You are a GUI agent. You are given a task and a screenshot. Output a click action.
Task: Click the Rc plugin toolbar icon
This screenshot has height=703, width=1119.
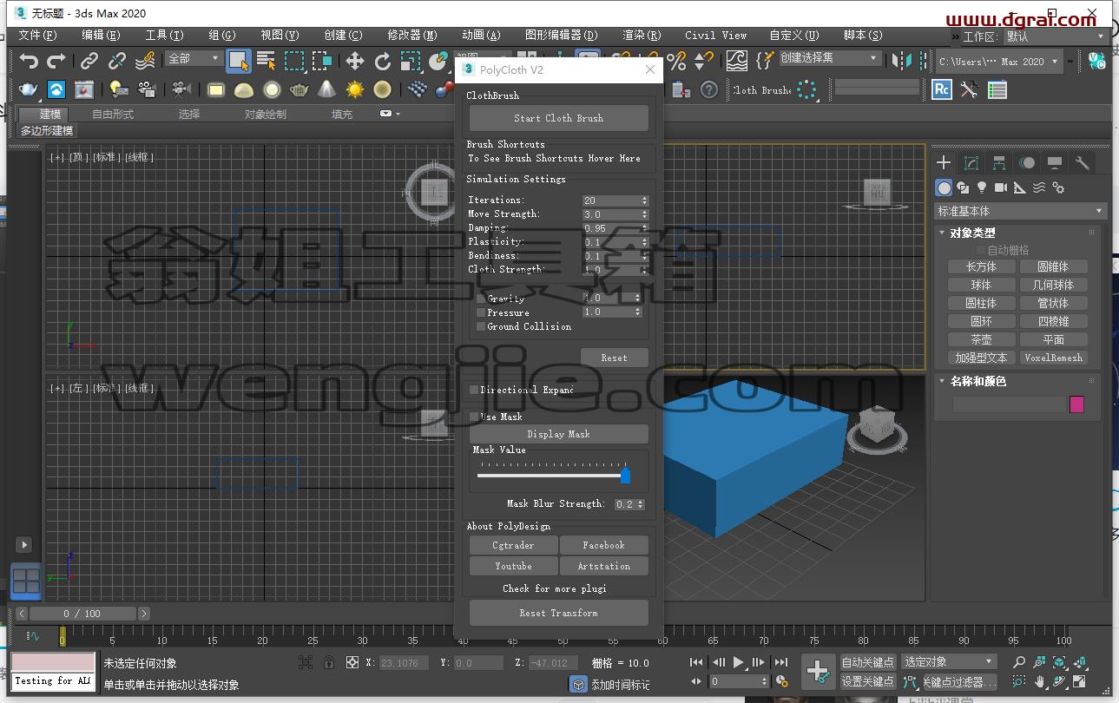pyautogui.click(x=942, y=89)
